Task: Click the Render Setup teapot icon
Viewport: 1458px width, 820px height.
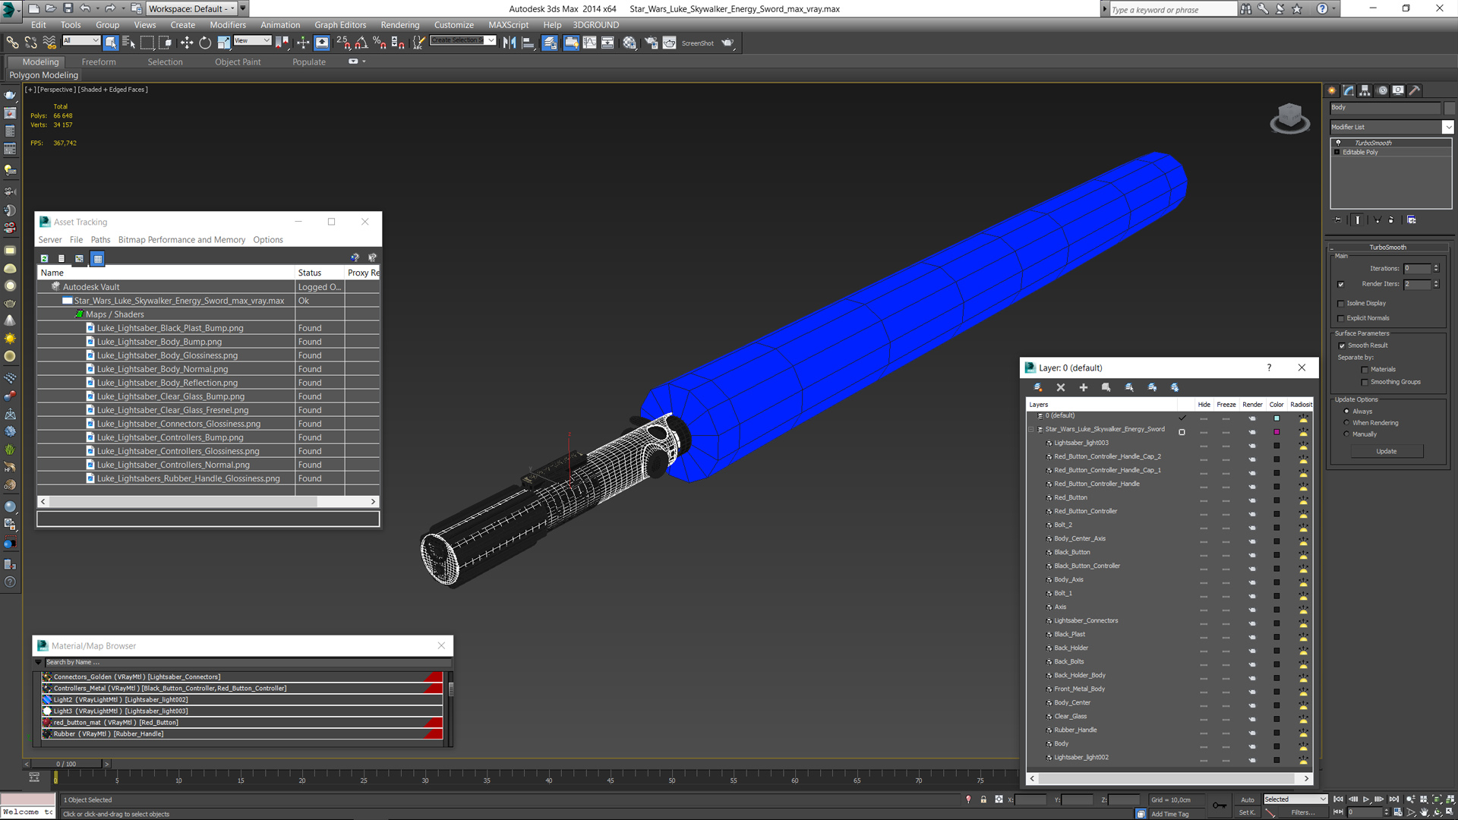Action: pos(651,43)
